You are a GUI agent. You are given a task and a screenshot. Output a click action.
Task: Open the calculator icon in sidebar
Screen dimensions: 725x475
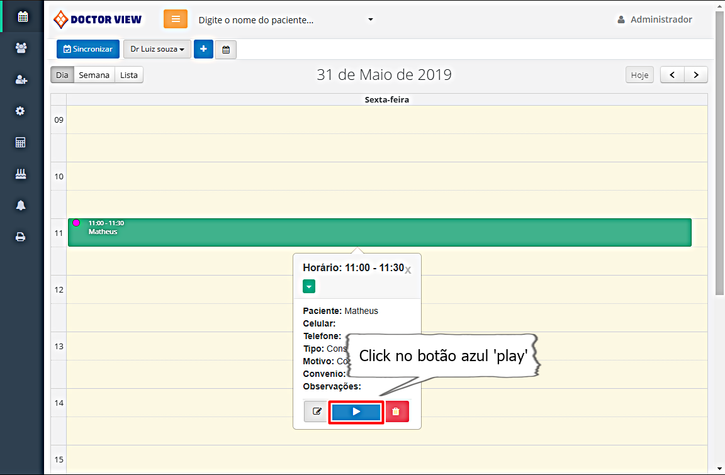21,143
